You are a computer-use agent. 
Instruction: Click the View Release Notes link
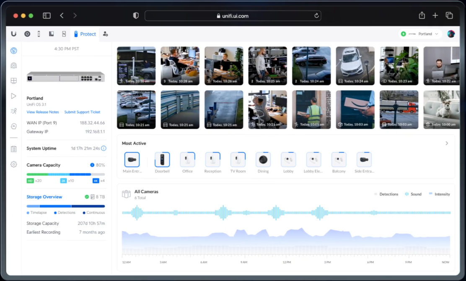(43, 112)
